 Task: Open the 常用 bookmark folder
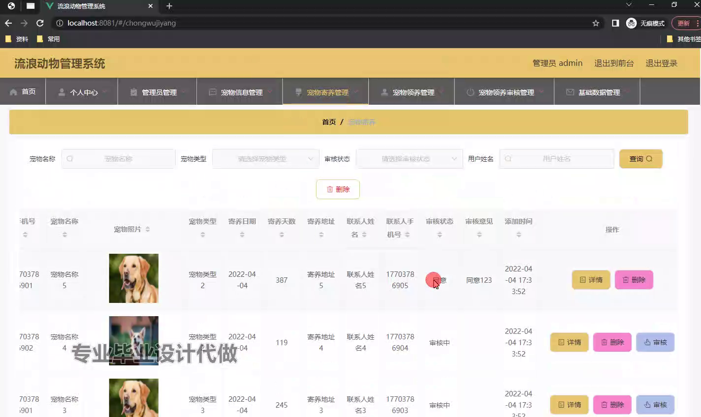[48, 39]
